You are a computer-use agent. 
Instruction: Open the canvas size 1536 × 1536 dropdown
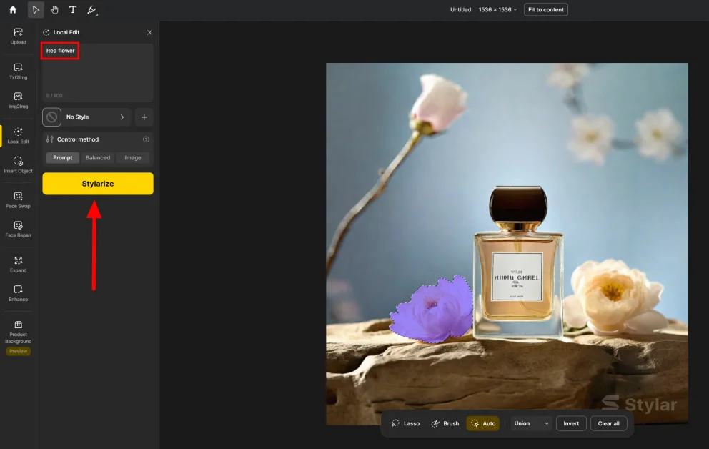point(497,10)
